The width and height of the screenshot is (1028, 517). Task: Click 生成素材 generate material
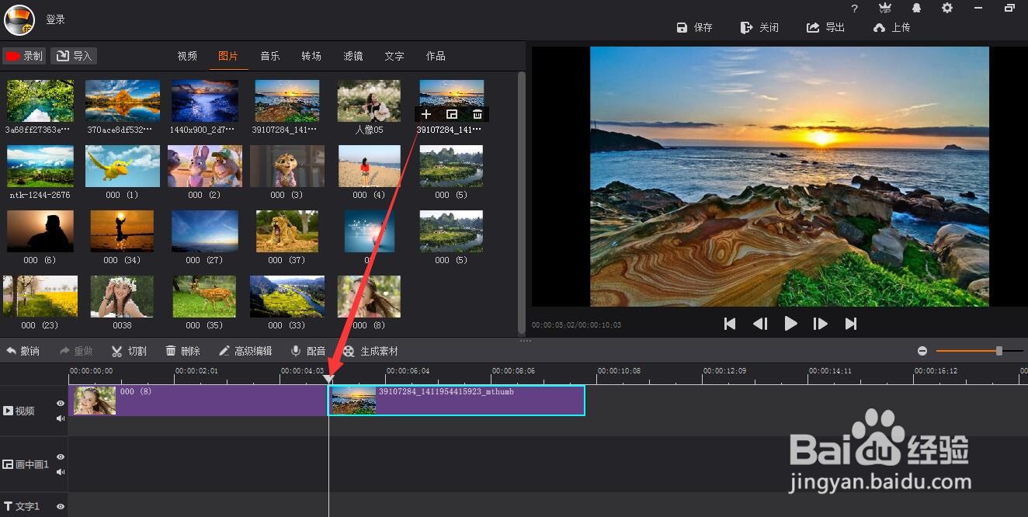[x=370, y=351]
